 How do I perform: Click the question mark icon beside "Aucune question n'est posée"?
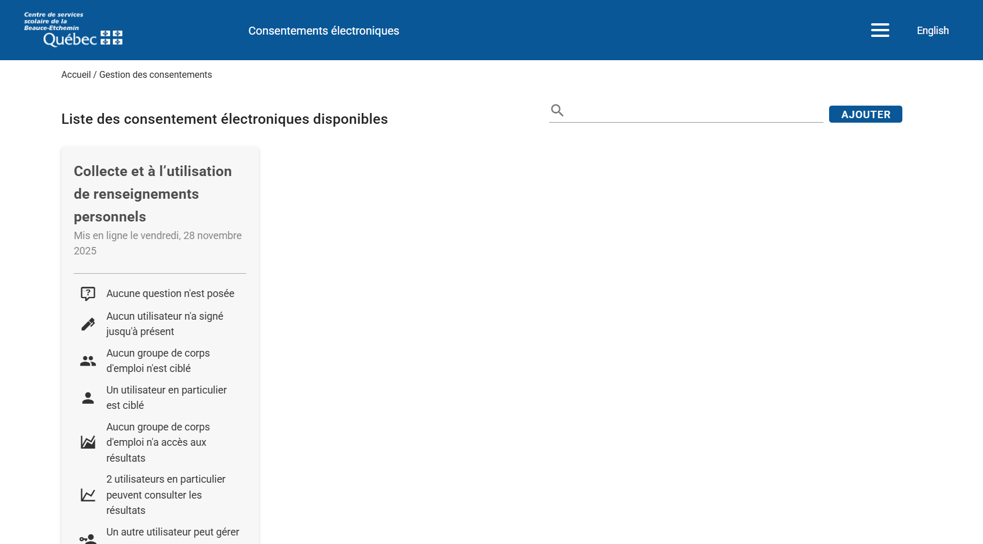coord(88,294)
